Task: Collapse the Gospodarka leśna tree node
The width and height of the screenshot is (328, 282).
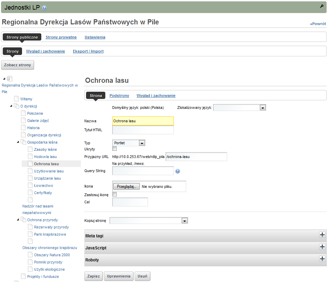Action: [18, 142]
